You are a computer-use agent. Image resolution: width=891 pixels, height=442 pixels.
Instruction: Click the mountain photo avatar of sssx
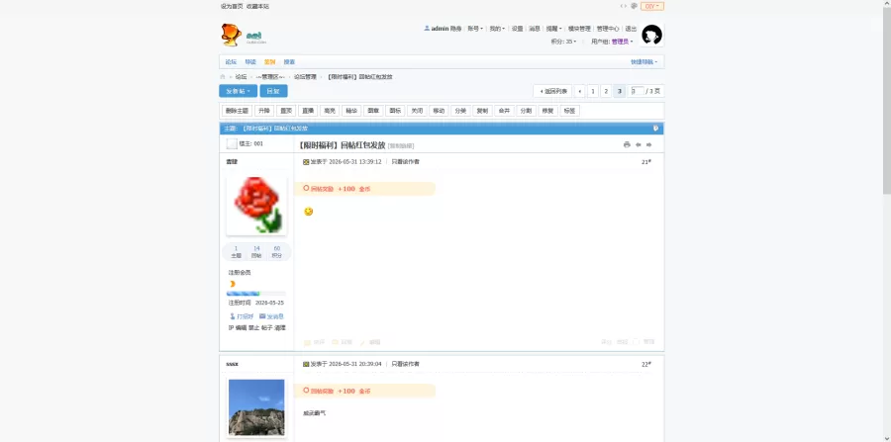(256, 407)
